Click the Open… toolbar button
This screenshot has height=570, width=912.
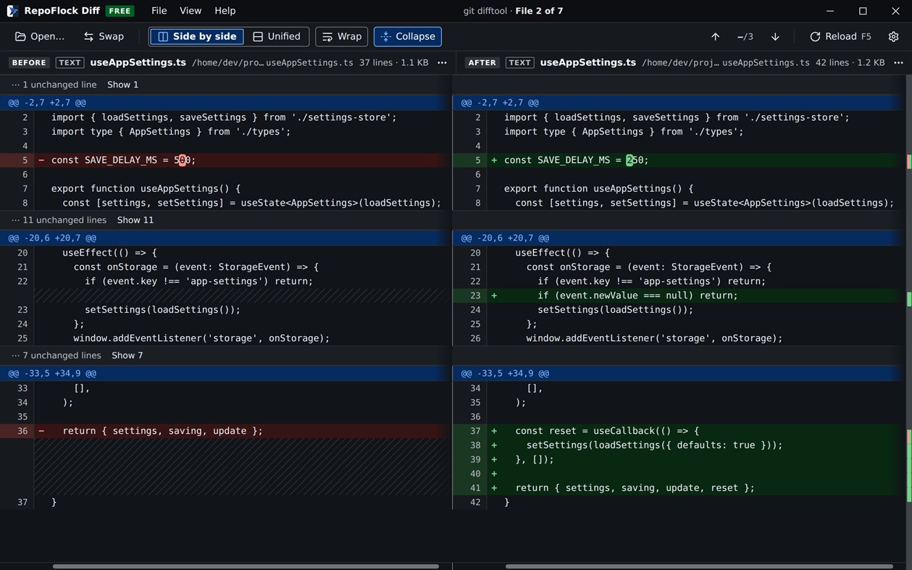pos(40,36)
